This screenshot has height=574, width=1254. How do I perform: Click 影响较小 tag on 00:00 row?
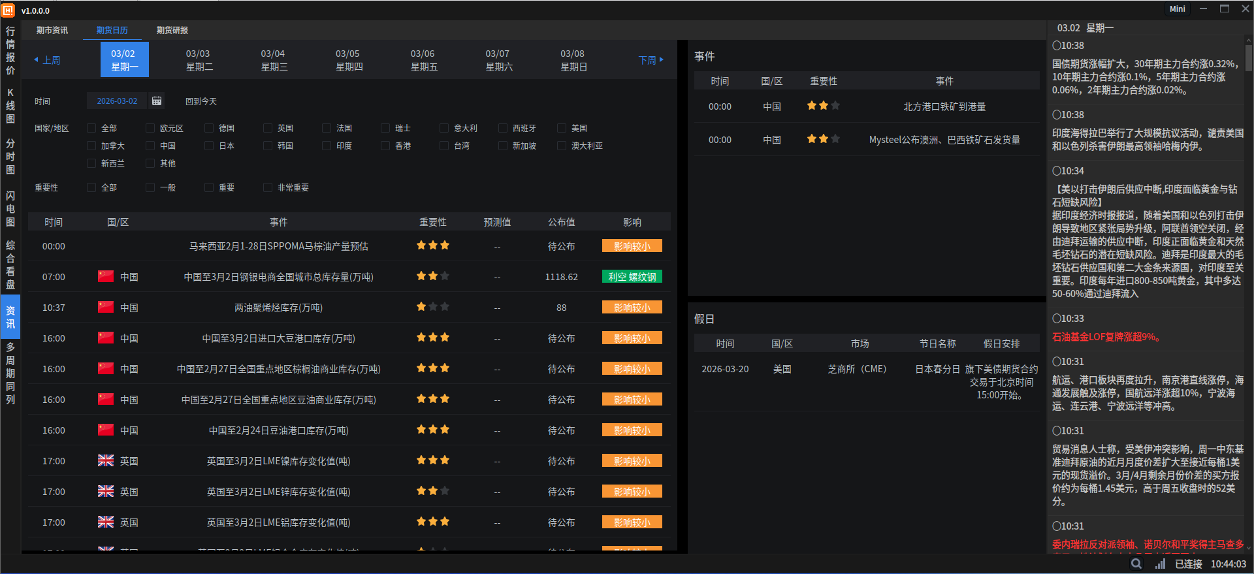632,246
